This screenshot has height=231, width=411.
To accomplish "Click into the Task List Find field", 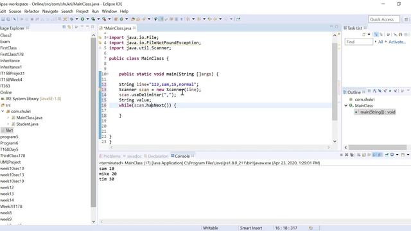I will point(358,42).
